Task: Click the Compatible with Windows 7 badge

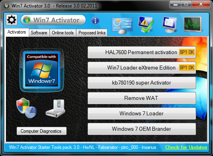Action: point(42,70)
